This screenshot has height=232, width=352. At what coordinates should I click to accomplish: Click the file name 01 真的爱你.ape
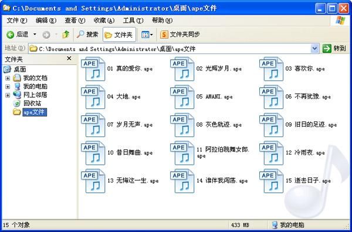point(130,69)
